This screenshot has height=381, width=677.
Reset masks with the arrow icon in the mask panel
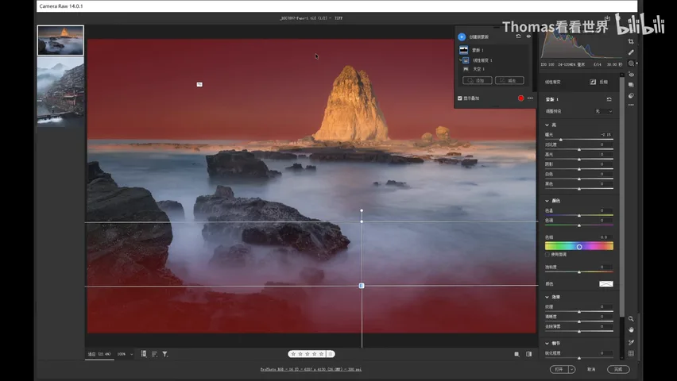[519, 37]
